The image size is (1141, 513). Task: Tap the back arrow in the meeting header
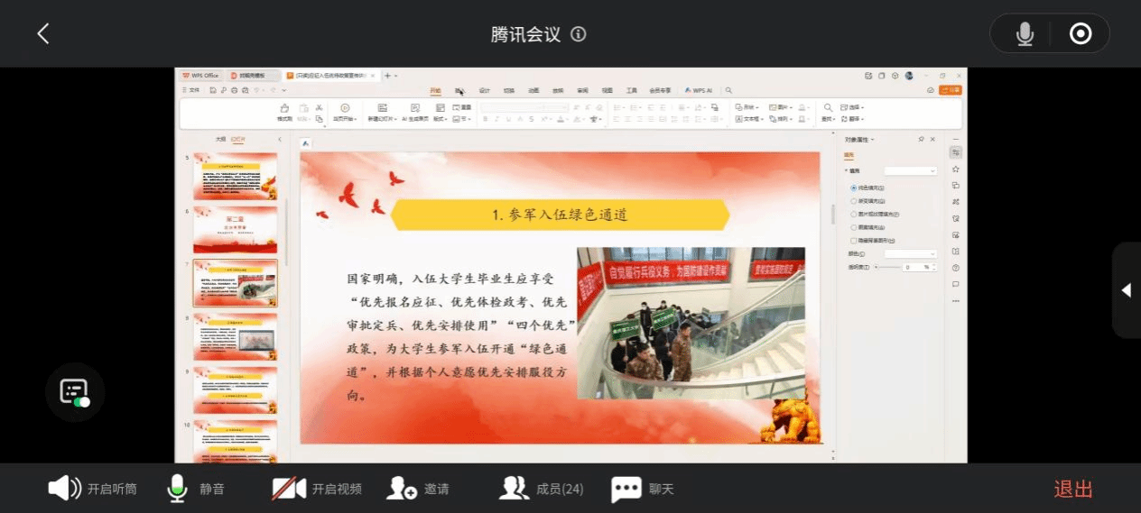[x=42, y=33]
